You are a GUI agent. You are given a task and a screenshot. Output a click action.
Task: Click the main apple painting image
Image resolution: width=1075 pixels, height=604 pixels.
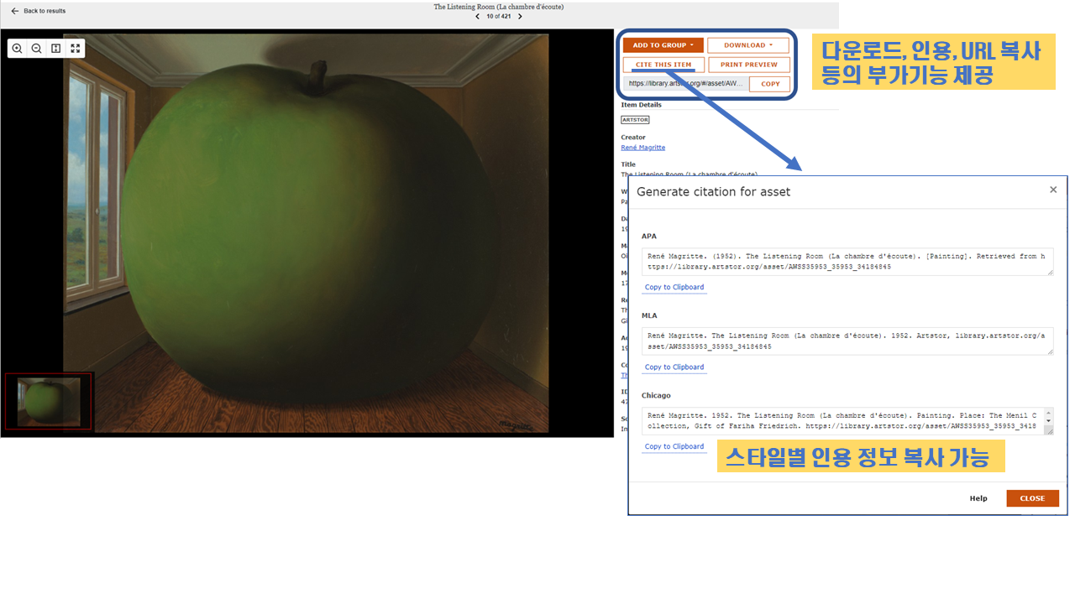[x=306, y=233]
